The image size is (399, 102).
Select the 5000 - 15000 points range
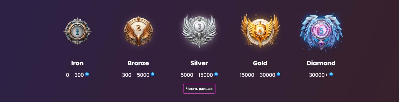tap(197, 75)
